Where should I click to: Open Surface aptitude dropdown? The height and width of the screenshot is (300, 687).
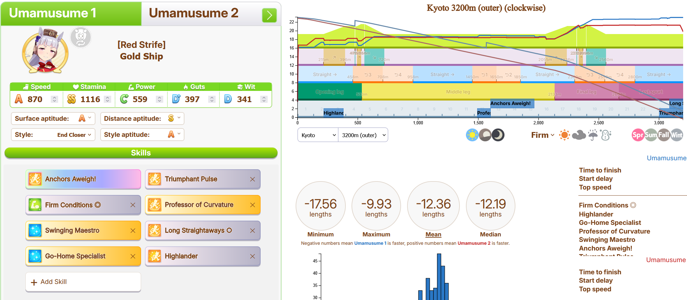coord(53,119)
